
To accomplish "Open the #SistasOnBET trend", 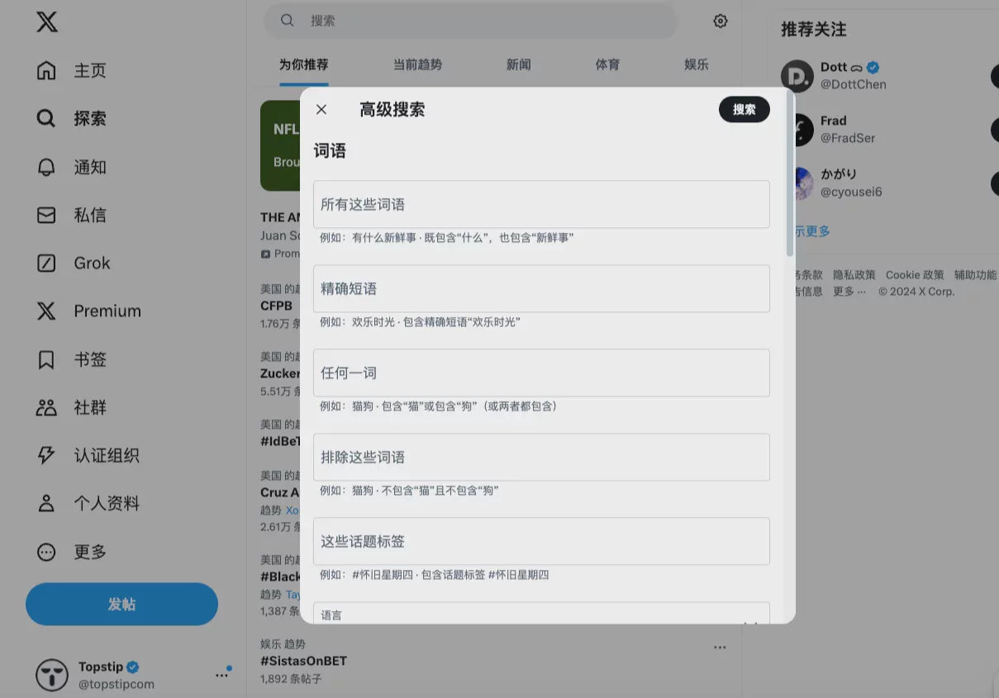I will click(303, 661).
